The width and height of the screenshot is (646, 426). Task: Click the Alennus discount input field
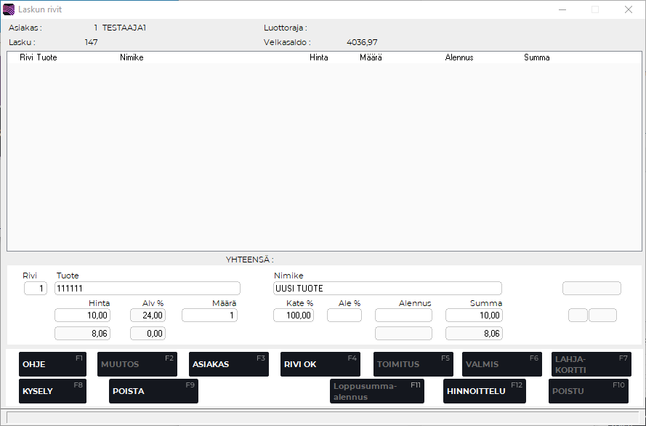(403, 316)
